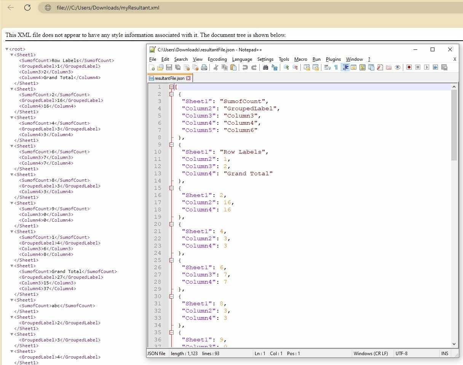
Task: Click the Undo arrow icon
Action: click(x=245, y=68)
